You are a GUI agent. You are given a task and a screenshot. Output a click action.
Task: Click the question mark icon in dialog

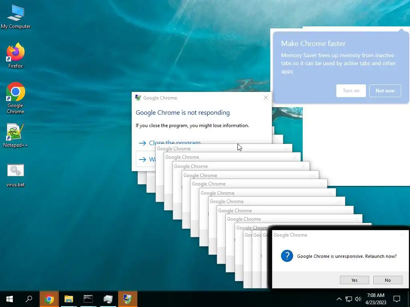tap(287, 256)
